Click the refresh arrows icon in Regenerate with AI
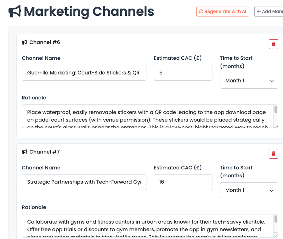The height and width of the screenshot is (239, 283). (201, 11)
